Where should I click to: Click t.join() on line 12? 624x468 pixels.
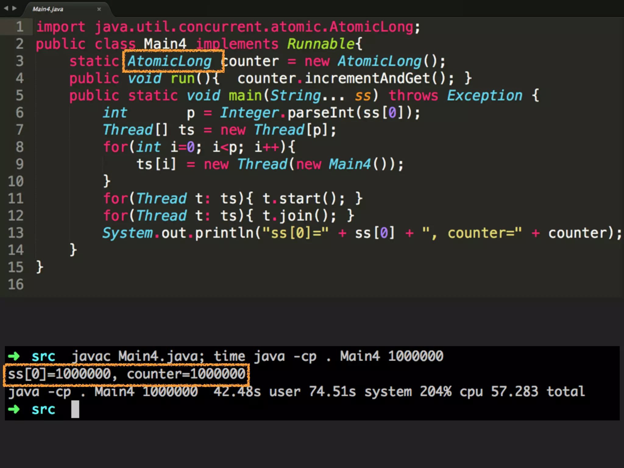296,216
